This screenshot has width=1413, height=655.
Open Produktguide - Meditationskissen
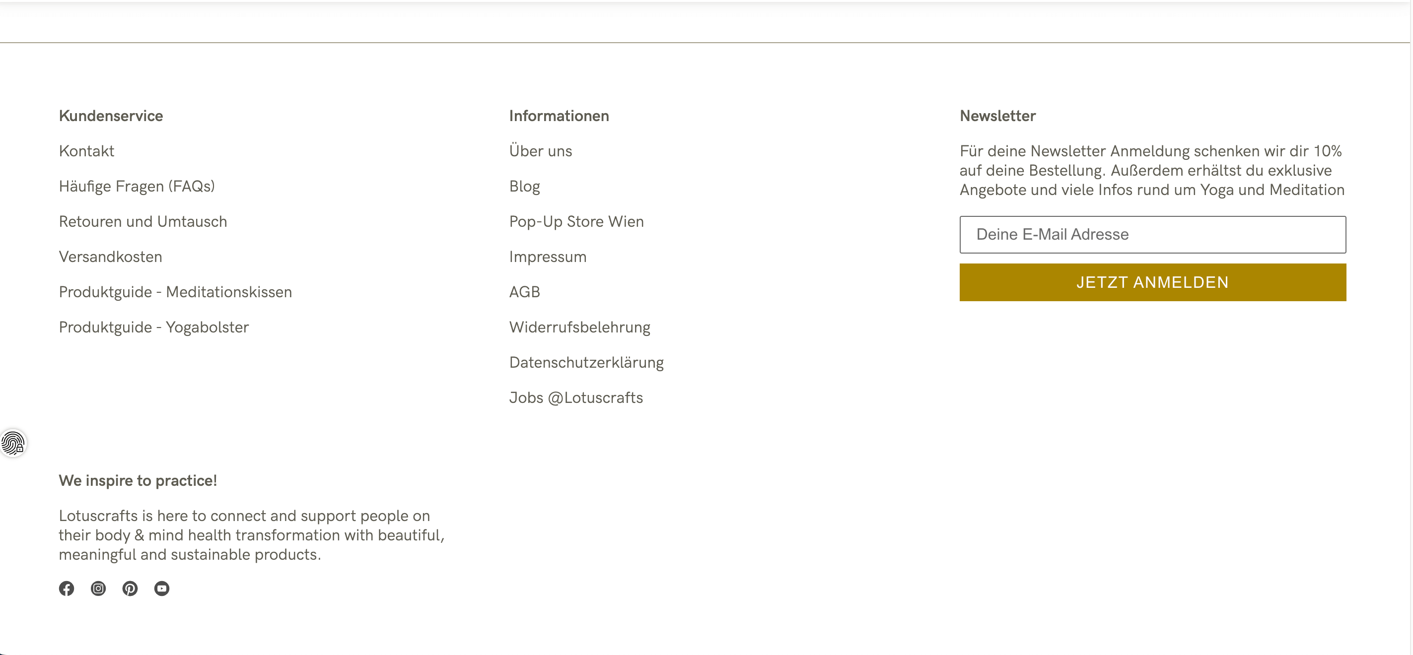tap(176, 292)
